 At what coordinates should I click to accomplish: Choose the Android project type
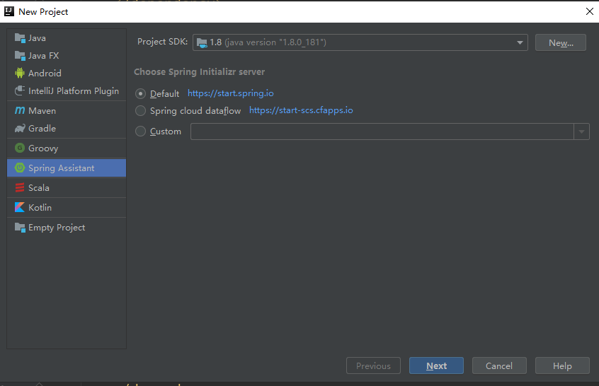[x=67, y=73]
